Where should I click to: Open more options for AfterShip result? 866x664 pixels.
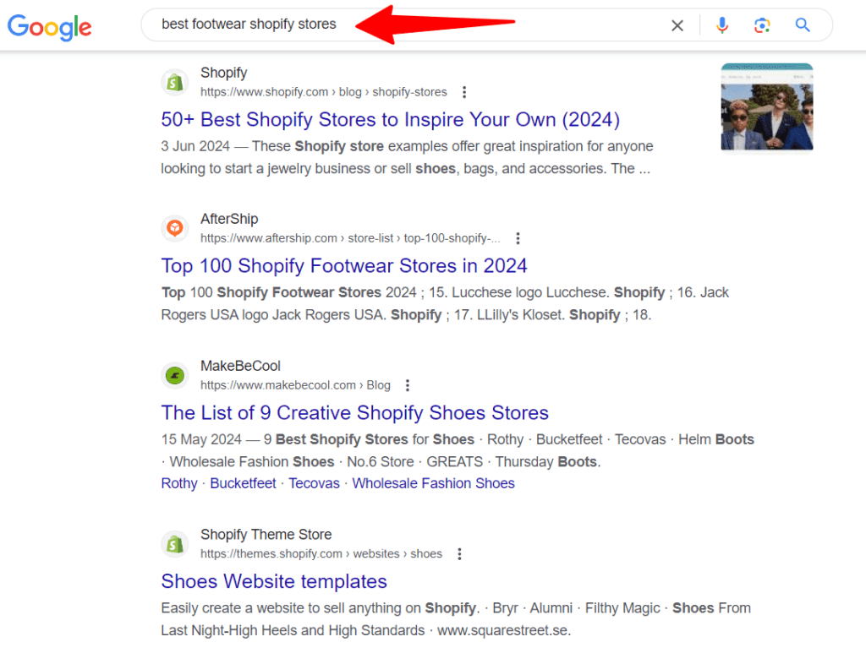518,238
